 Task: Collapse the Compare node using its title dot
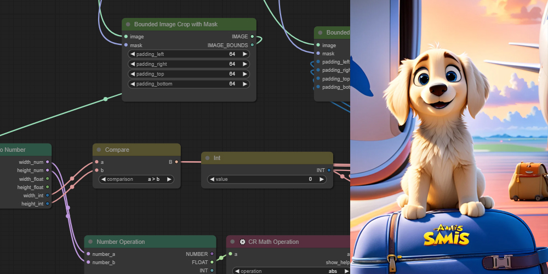click(x=99, y=150)
